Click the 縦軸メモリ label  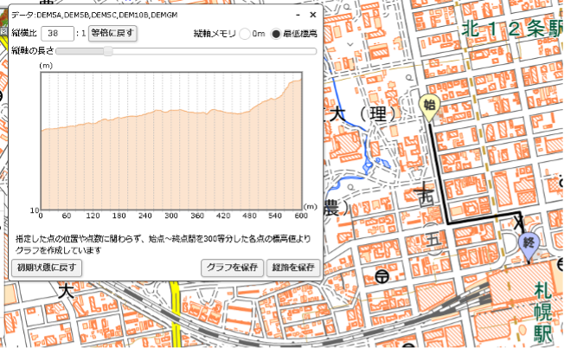[x=215, y=34]
